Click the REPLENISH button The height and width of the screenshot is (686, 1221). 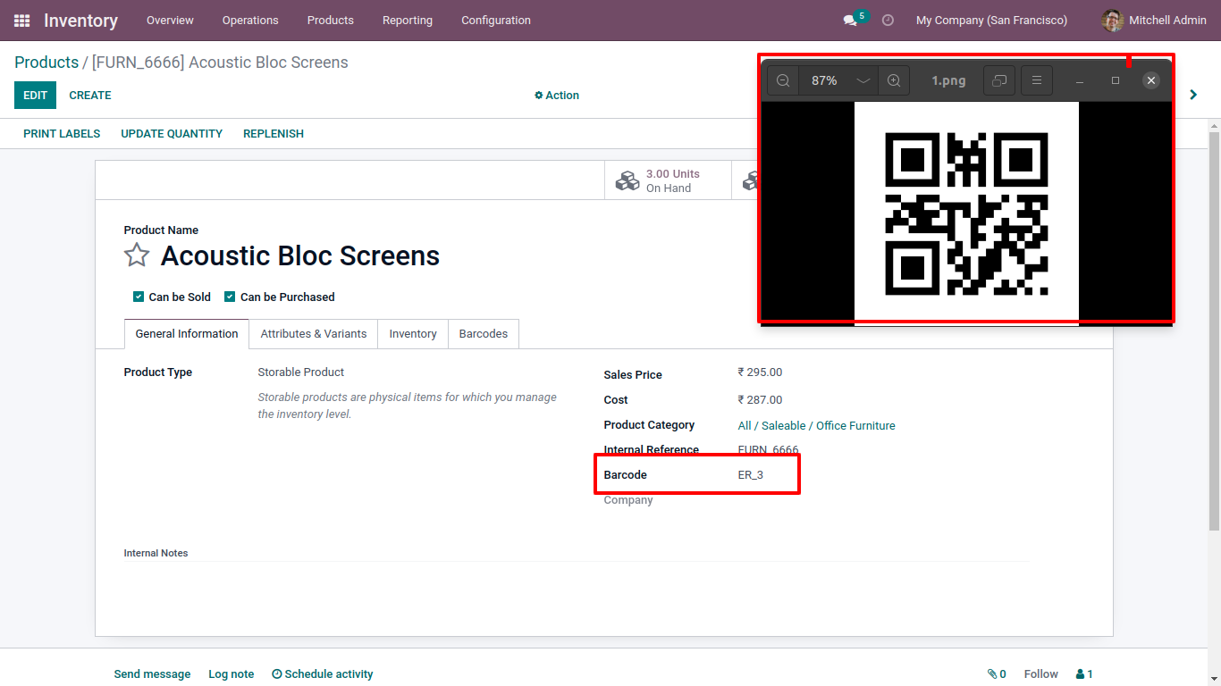tap(274, 134)
